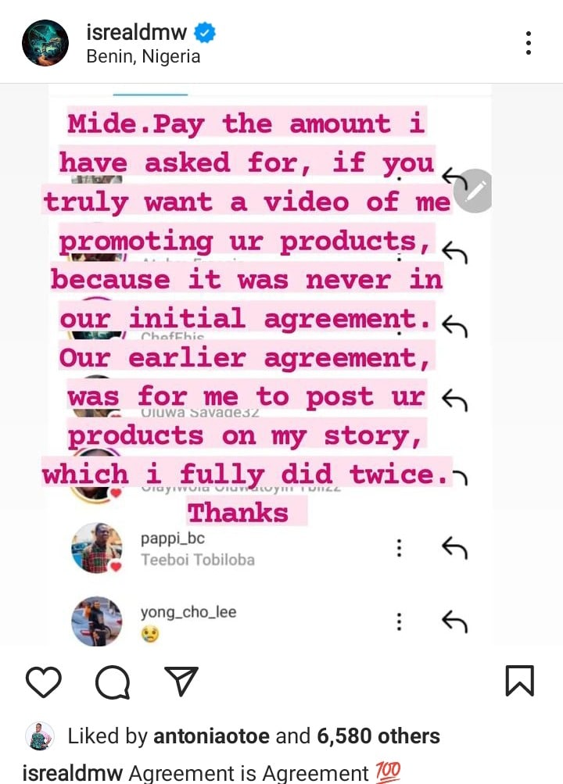Screen dimensions: 563x784
Task: Save the post with the bookmark icon
Action: pos(519,681)
